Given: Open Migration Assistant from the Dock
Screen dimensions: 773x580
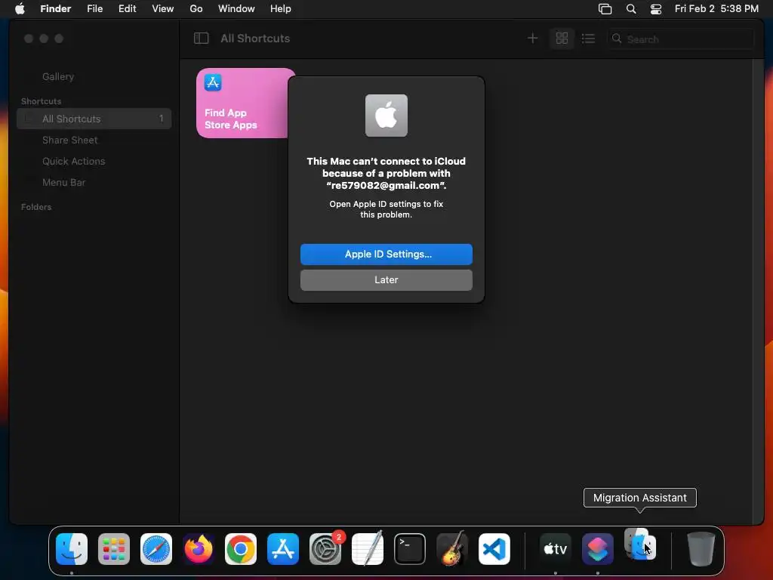Looking at the screenshot, I should (x=640, y=545).
